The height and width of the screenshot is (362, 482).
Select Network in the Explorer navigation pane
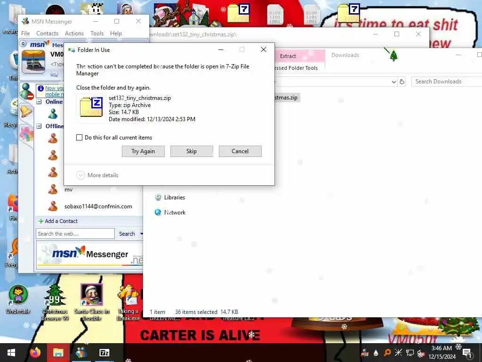point(170,213)
